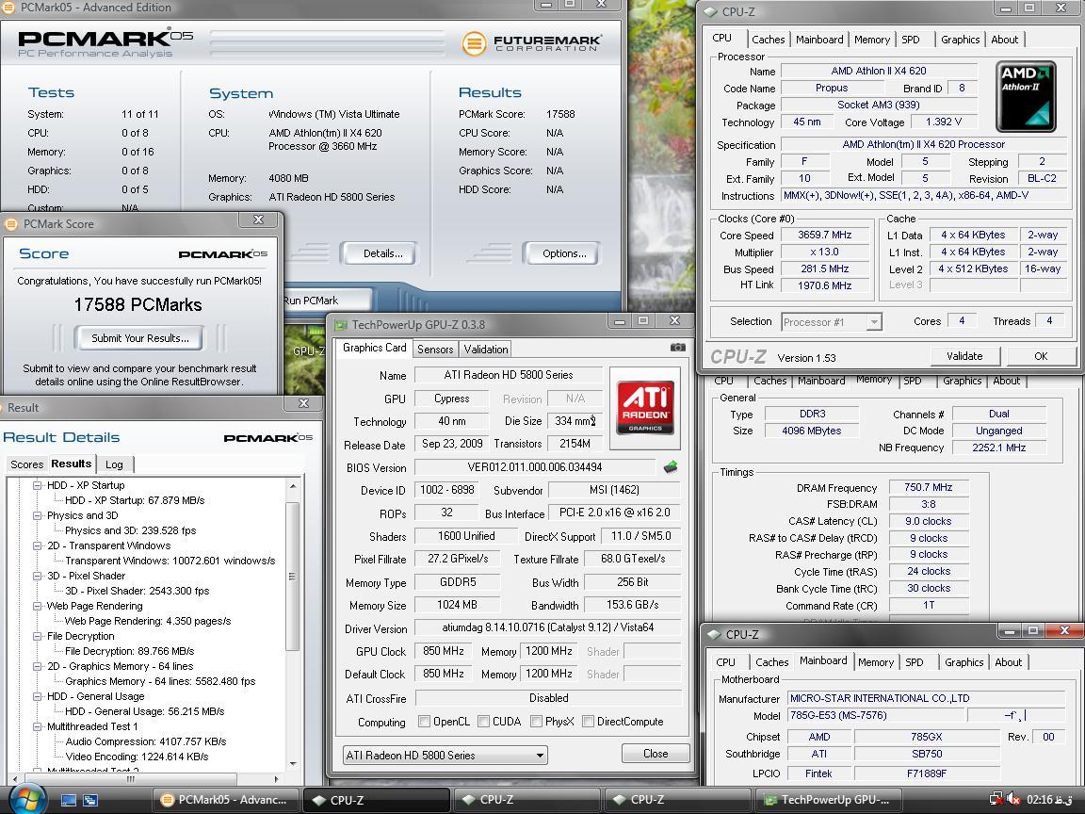Switch to Sensors tab in GPU-Z

(434, 350)
